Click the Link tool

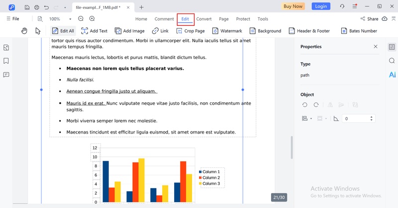(x=160, y=31)
